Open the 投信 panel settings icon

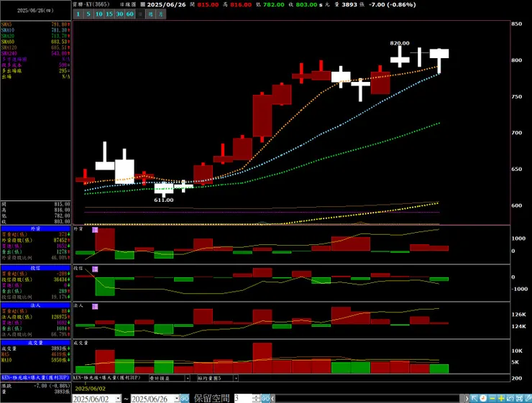(x=95, y=269)
